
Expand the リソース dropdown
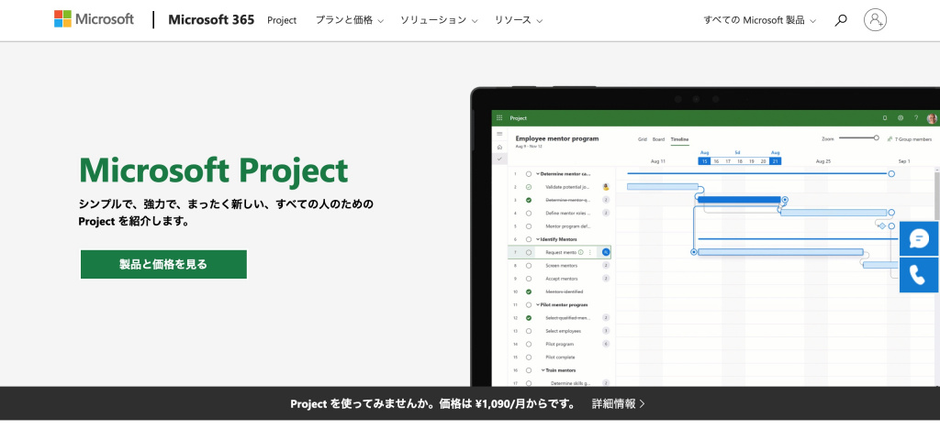pyautogui.click(x=518, y=20)
